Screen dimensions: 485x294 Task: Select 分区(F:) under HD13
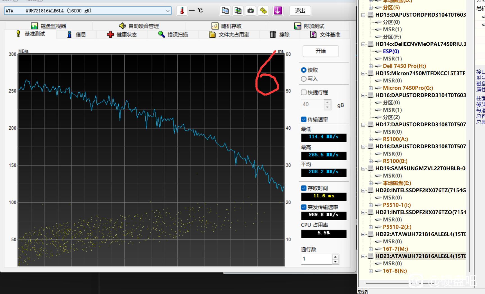392,37
